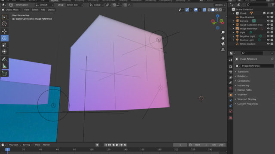Open the Select menu
This screenshot has height=154, width=275.
(x=35, y=10)
